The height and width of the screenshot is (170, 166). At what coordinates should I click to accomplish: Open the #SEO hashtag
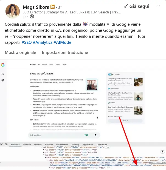(27, 42)
